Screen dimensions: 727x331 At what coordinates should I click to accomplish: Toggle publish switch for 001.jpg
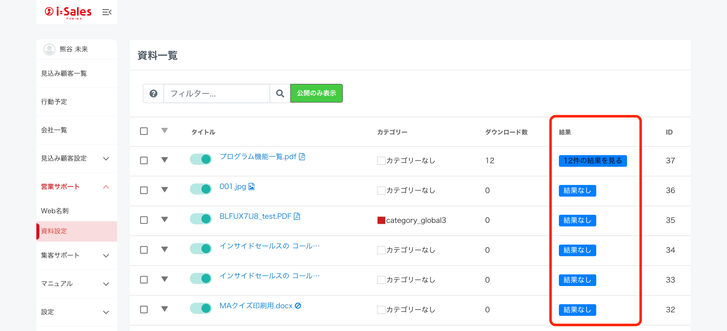(x=201, y=189)
